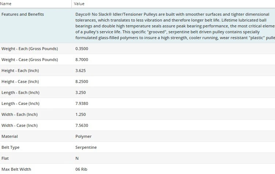Select the Features and Benefits row label
275x174 pixels.
coord(23,14)
